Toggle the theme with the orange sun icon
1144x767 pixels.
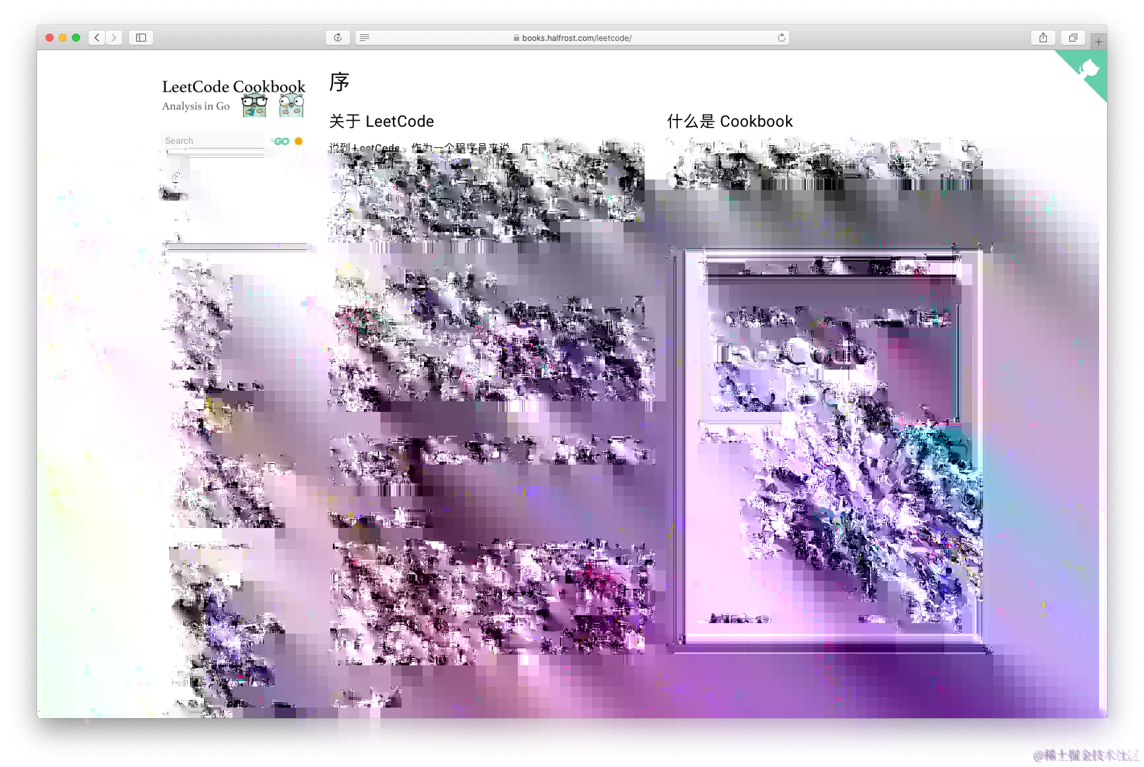tap(299, 141)
